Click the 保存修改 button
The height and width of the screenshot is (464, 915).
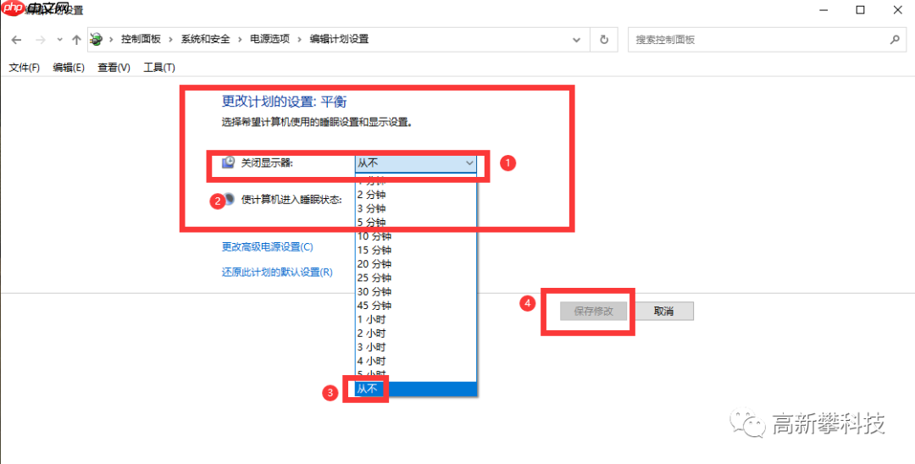click(593, 312)
